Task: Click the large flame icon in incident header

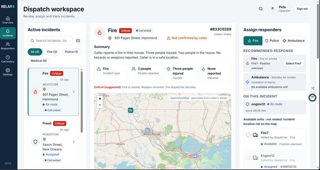Action: point(100,33)
